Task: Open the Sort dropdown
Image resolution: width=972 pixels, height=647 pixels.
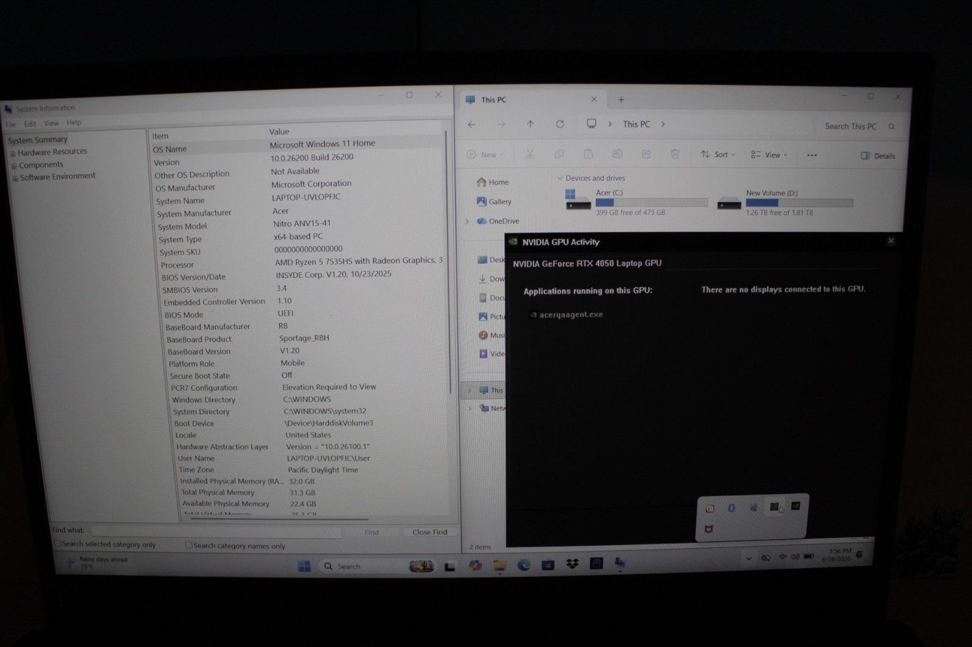Action: point(717,155)
